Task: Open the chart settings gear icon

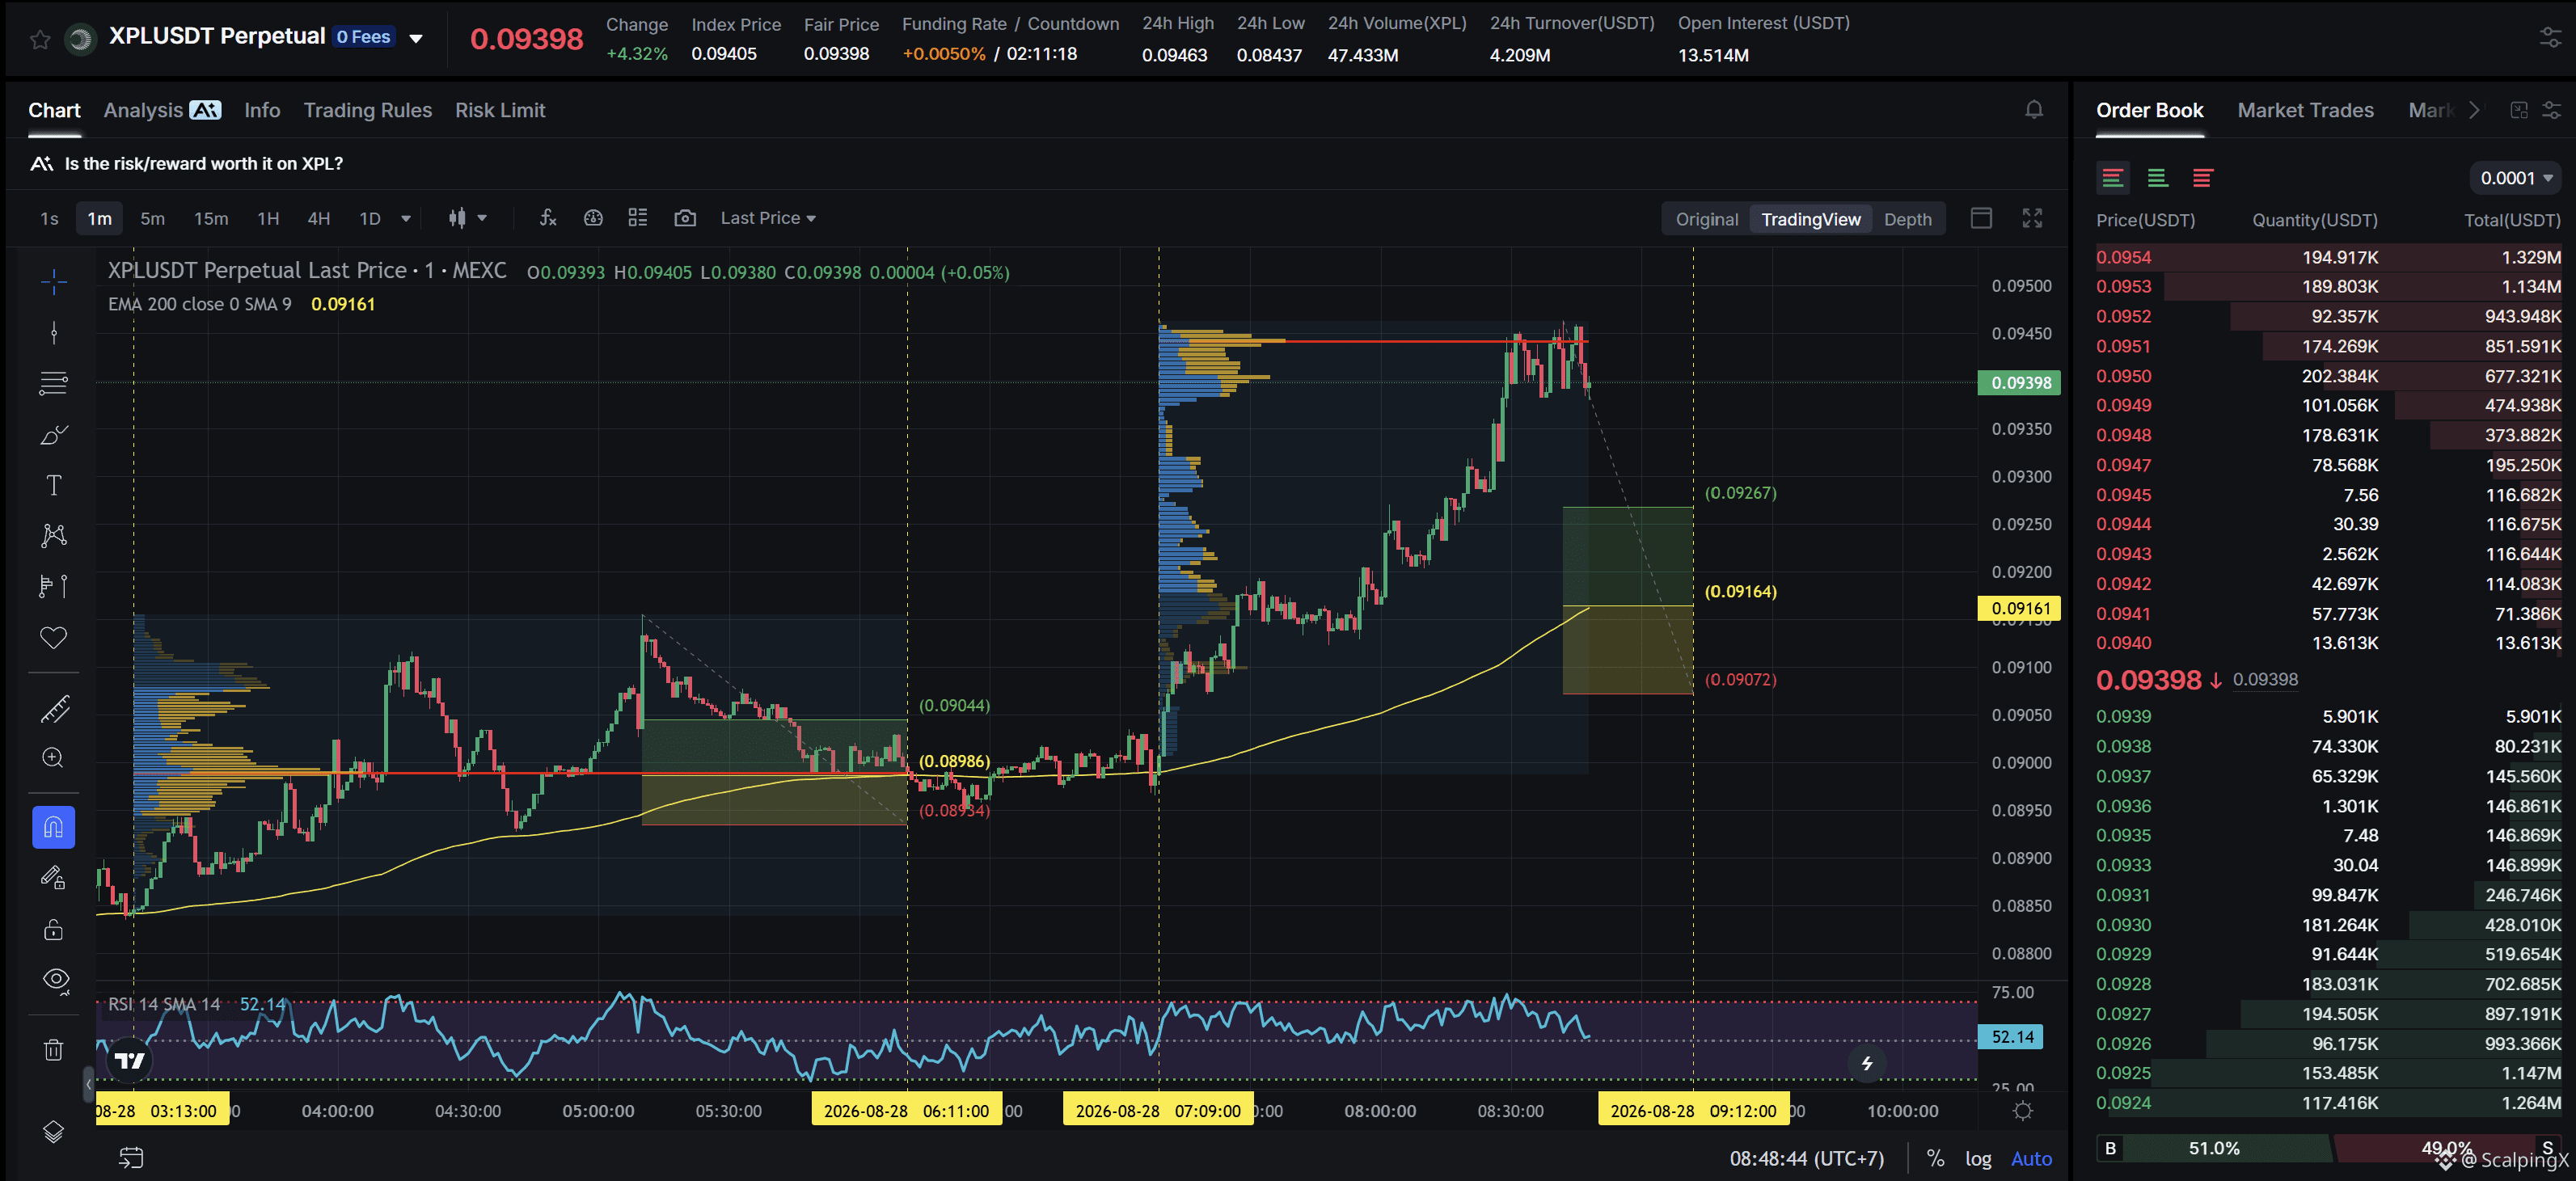Action: click(2023, 1111)
